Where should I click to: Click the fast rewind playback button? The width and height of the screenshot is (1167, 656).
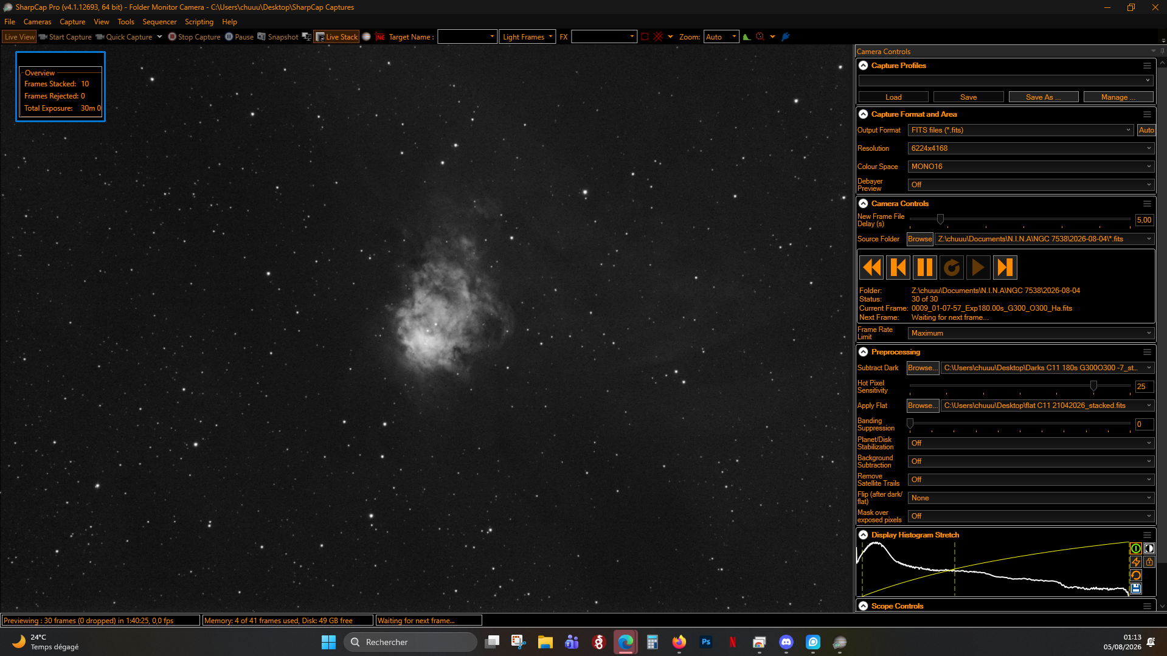pos(871,268)
